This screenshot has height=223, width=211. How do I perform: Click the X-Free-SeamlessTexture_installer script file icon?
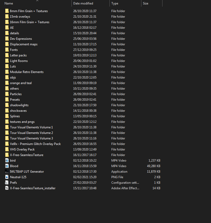(x=7, y=188)
